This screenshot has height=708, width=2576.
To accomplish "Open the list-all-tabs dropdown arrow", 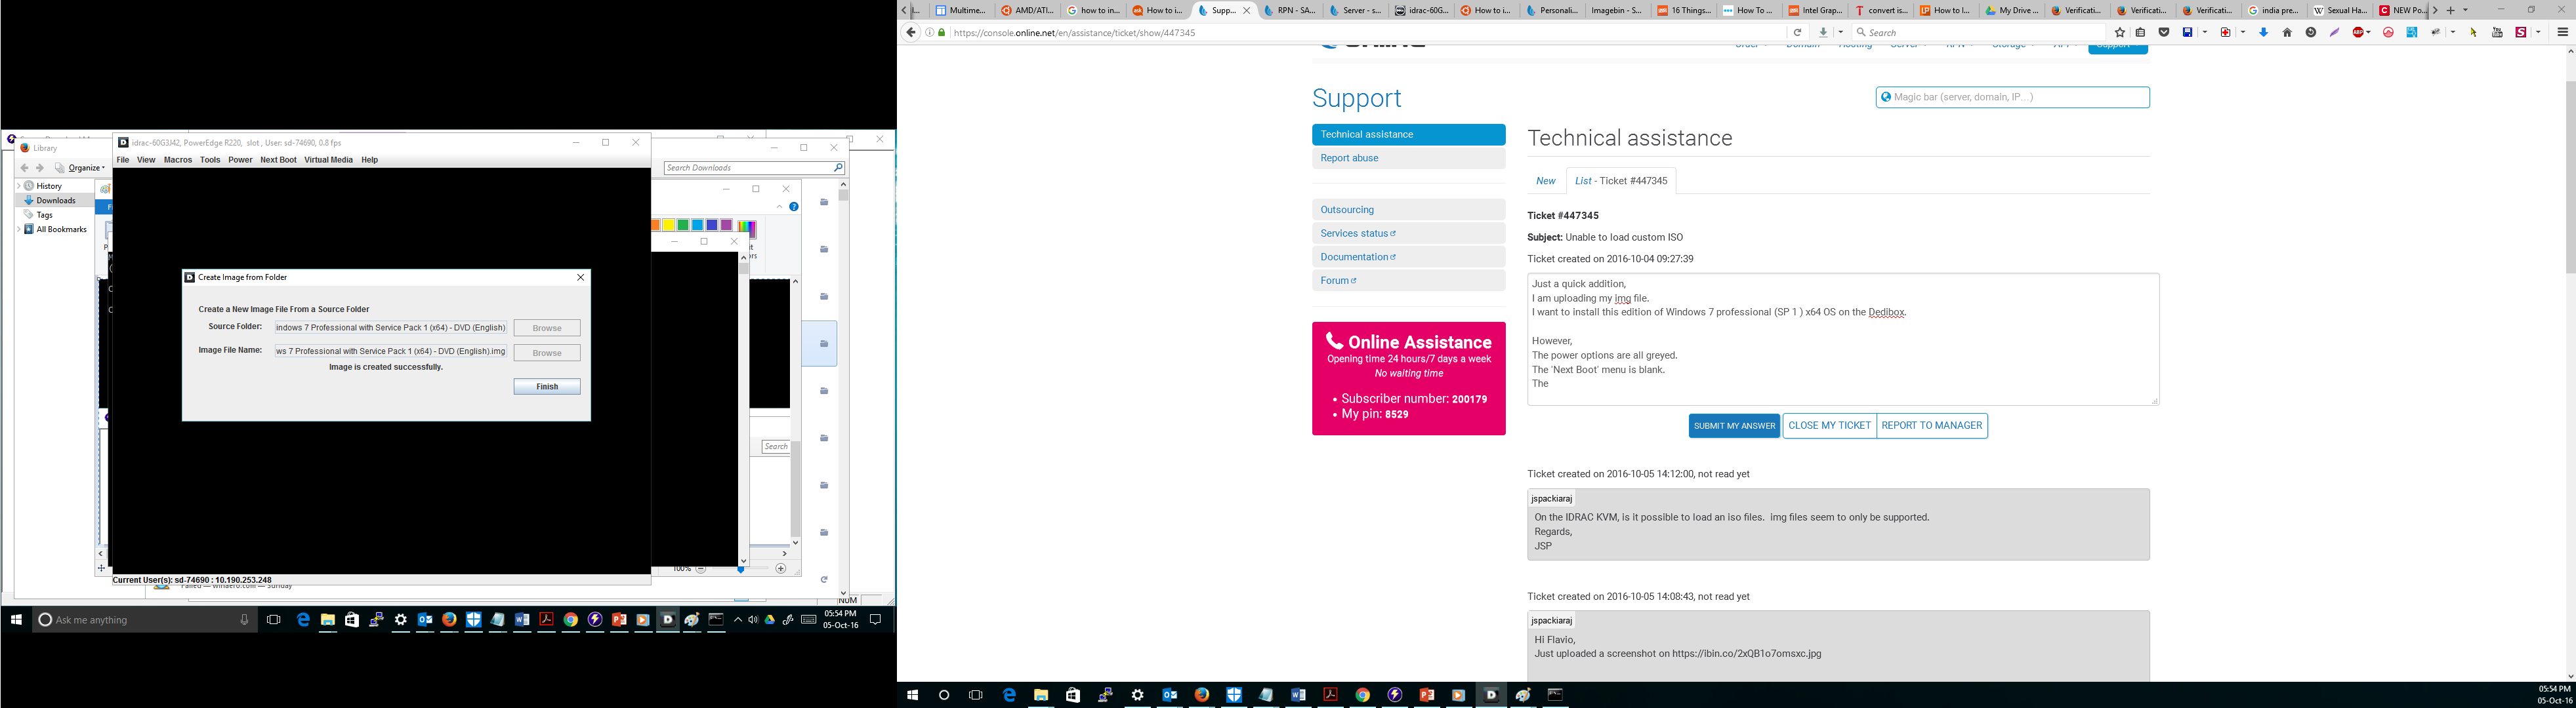I will [x=2465, y=10].
